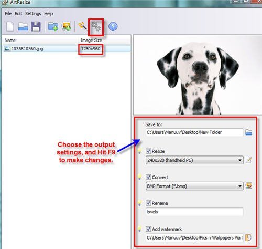Image resolution: width=262 pixels, height=249 pixels.
Task: Click the New blank page toolbar icon
Action: click(10, 27)
